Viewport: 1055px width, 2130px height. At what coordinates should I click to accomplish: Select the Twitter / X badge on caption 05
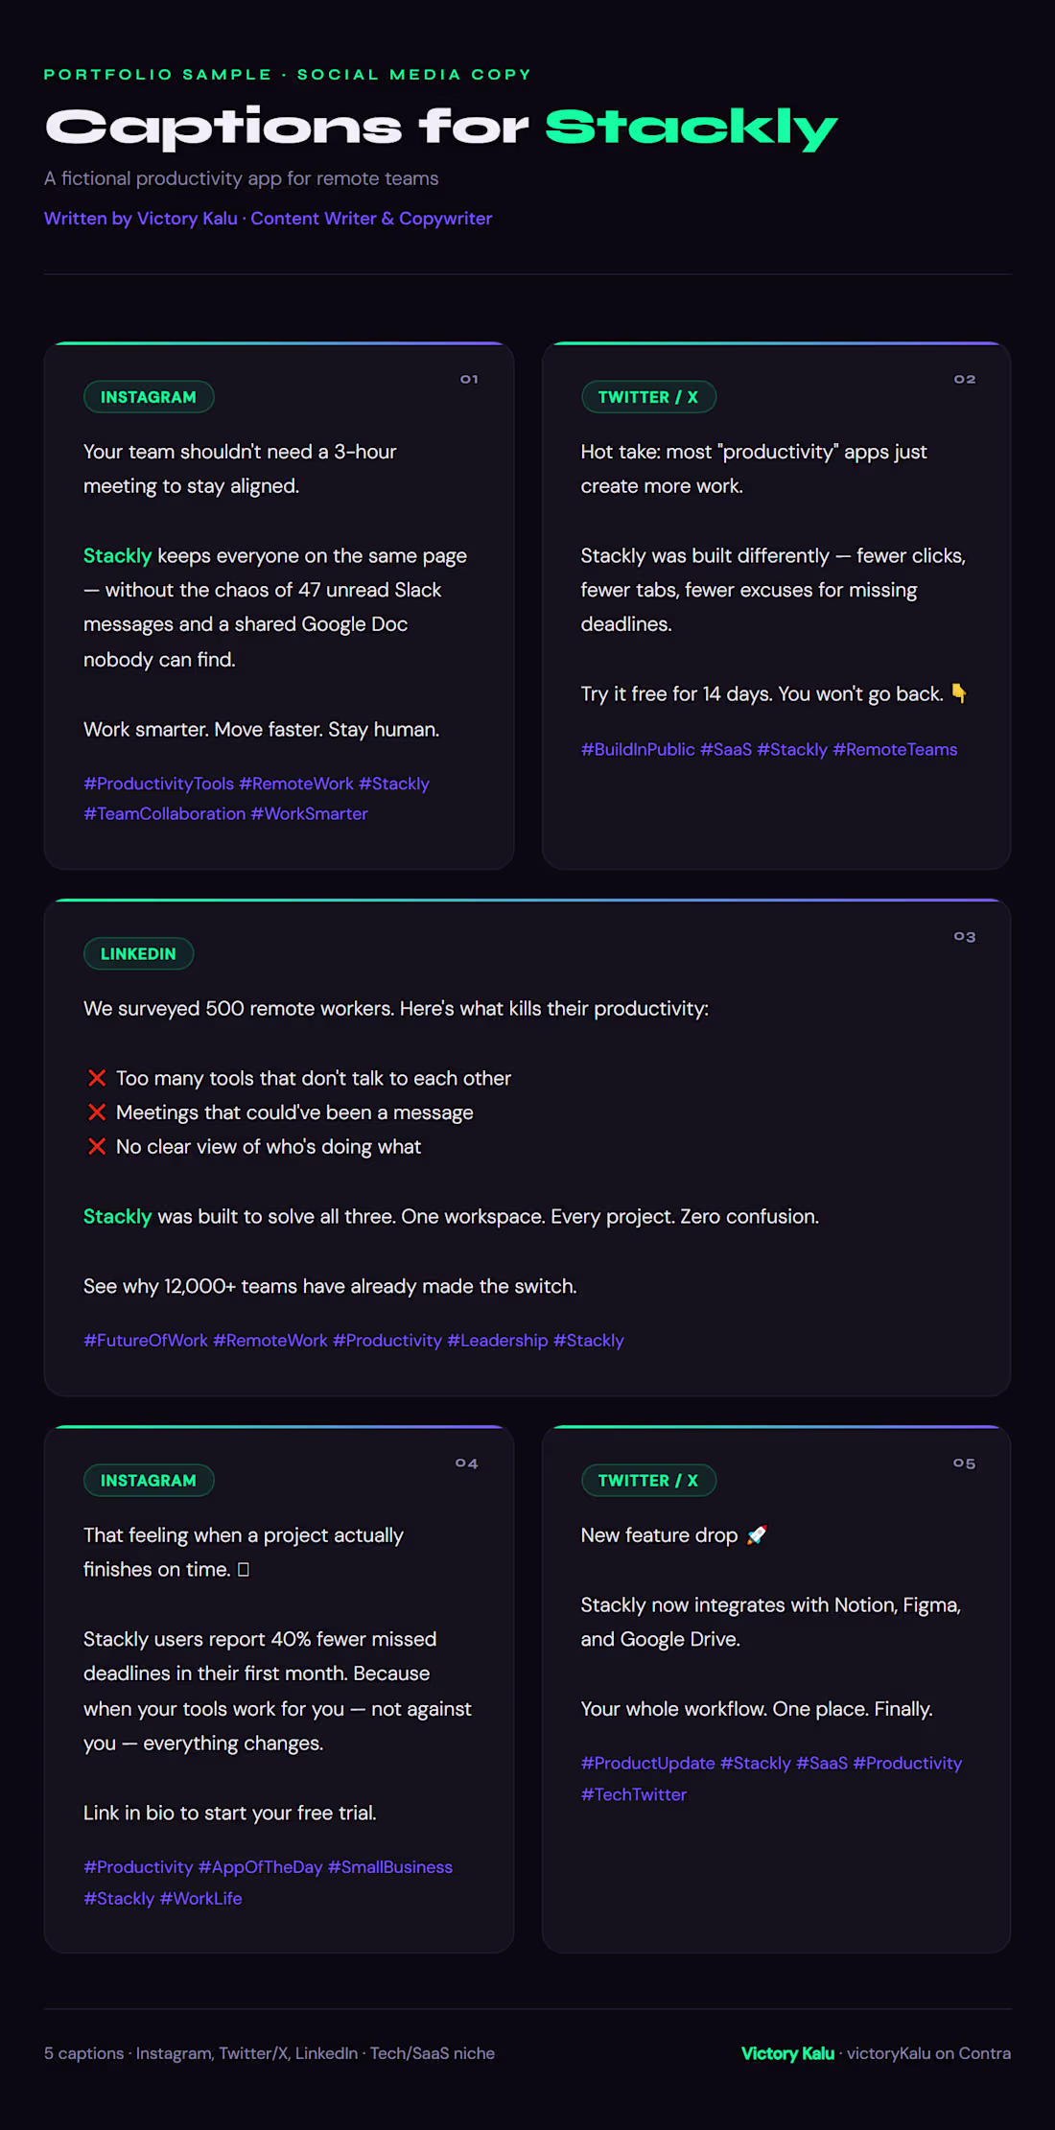648,1481
